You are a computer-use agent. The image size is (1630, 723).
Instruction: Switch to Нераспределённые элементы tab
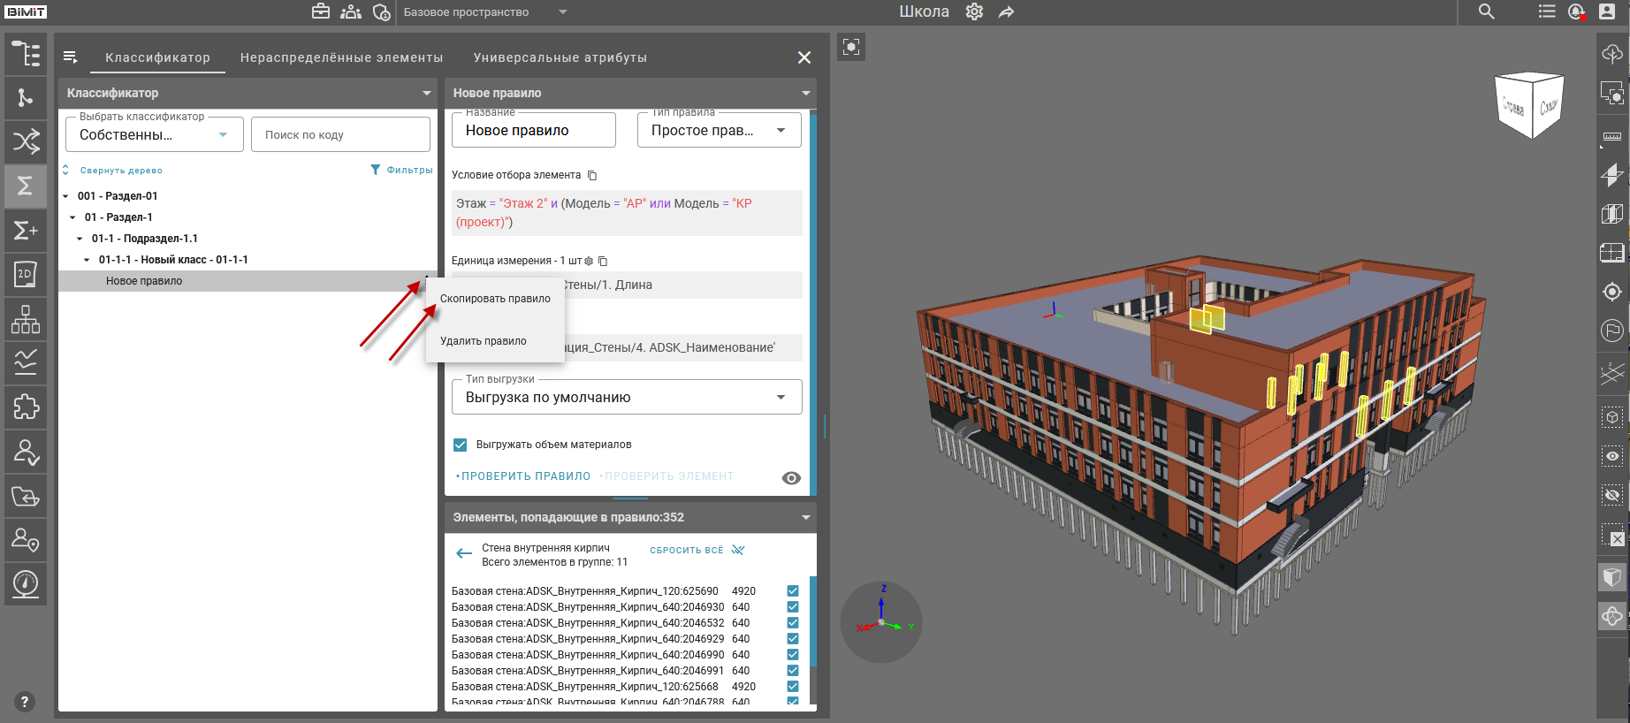[x=341, y=57]
